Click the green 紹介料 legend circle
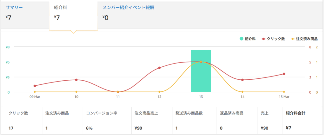Screen dimensions: 324x135 242,39
